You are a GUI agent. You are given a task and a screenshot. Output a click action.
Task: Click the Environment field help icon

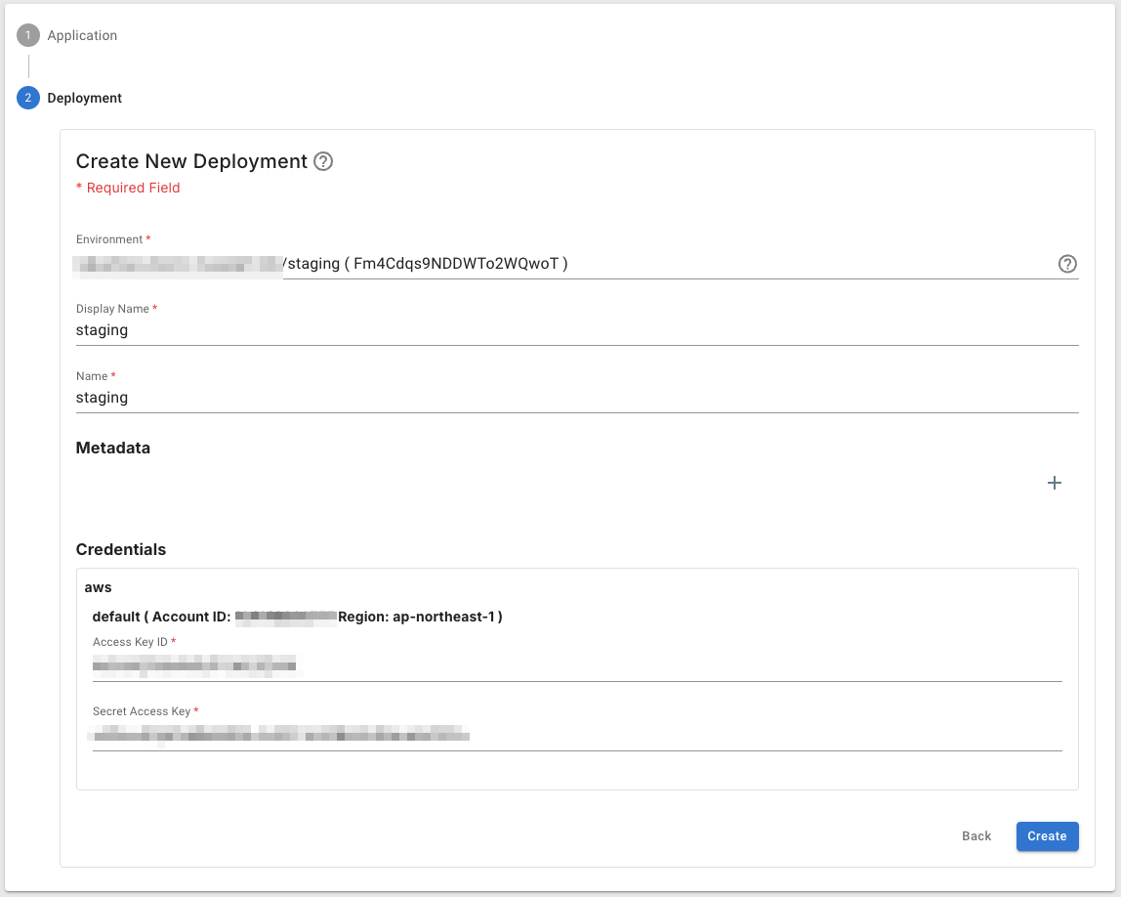click(1067, 264)
